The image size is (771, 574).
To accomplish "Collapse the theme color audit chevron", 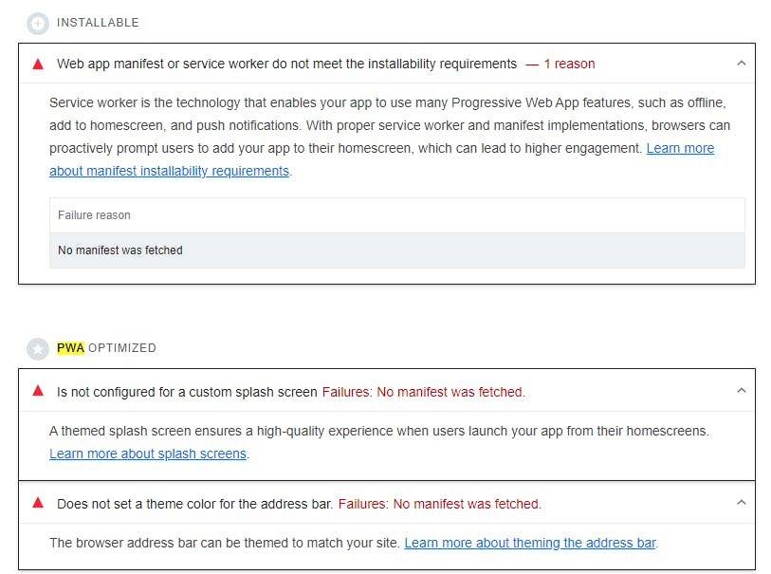I will [x=742, y=503].
